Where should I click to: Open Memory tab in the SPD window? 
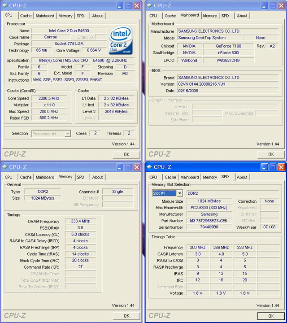pos(210,177)
